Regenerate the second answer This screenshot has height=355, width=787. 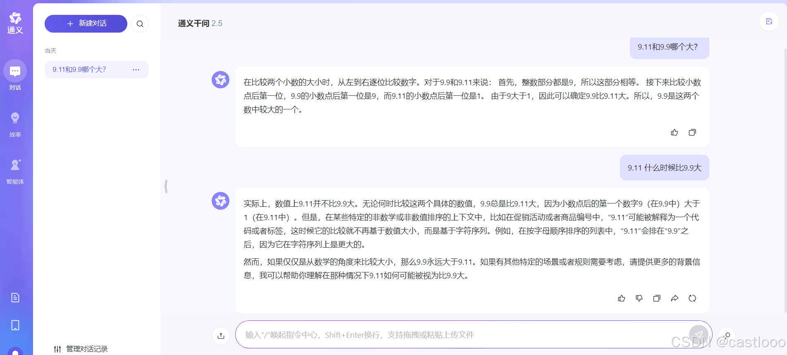[692, 298]
